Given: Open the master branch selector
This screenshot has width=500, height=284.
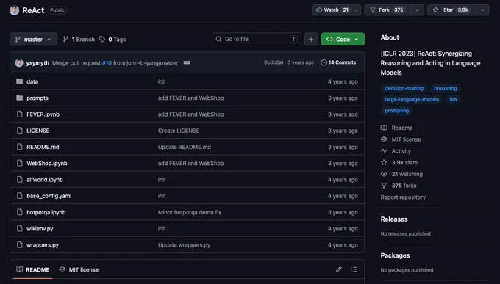Looking at the screenshot, I should (x=34, y=39).
